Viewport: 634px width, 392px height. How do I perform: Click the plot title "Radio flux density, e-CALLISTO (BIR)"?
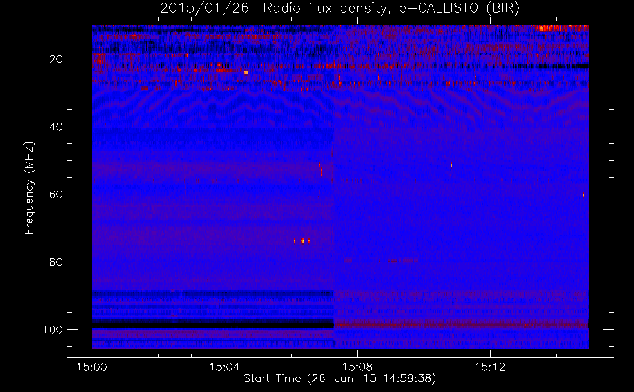(x=391, y=8)
